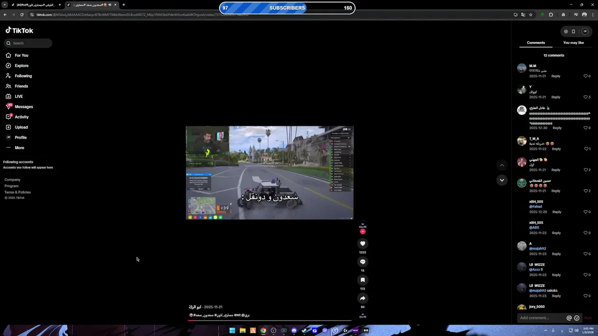Go to the Explore page
The height and width of the screenshot is (336, 598).
(x=17, y=66)
